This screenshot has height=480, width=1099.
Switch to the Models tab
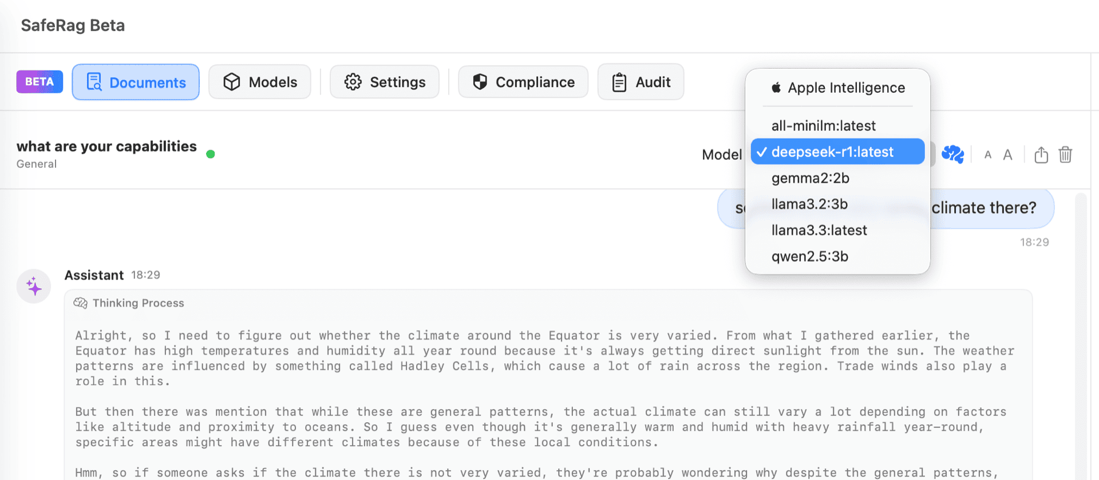coord(260,82)
